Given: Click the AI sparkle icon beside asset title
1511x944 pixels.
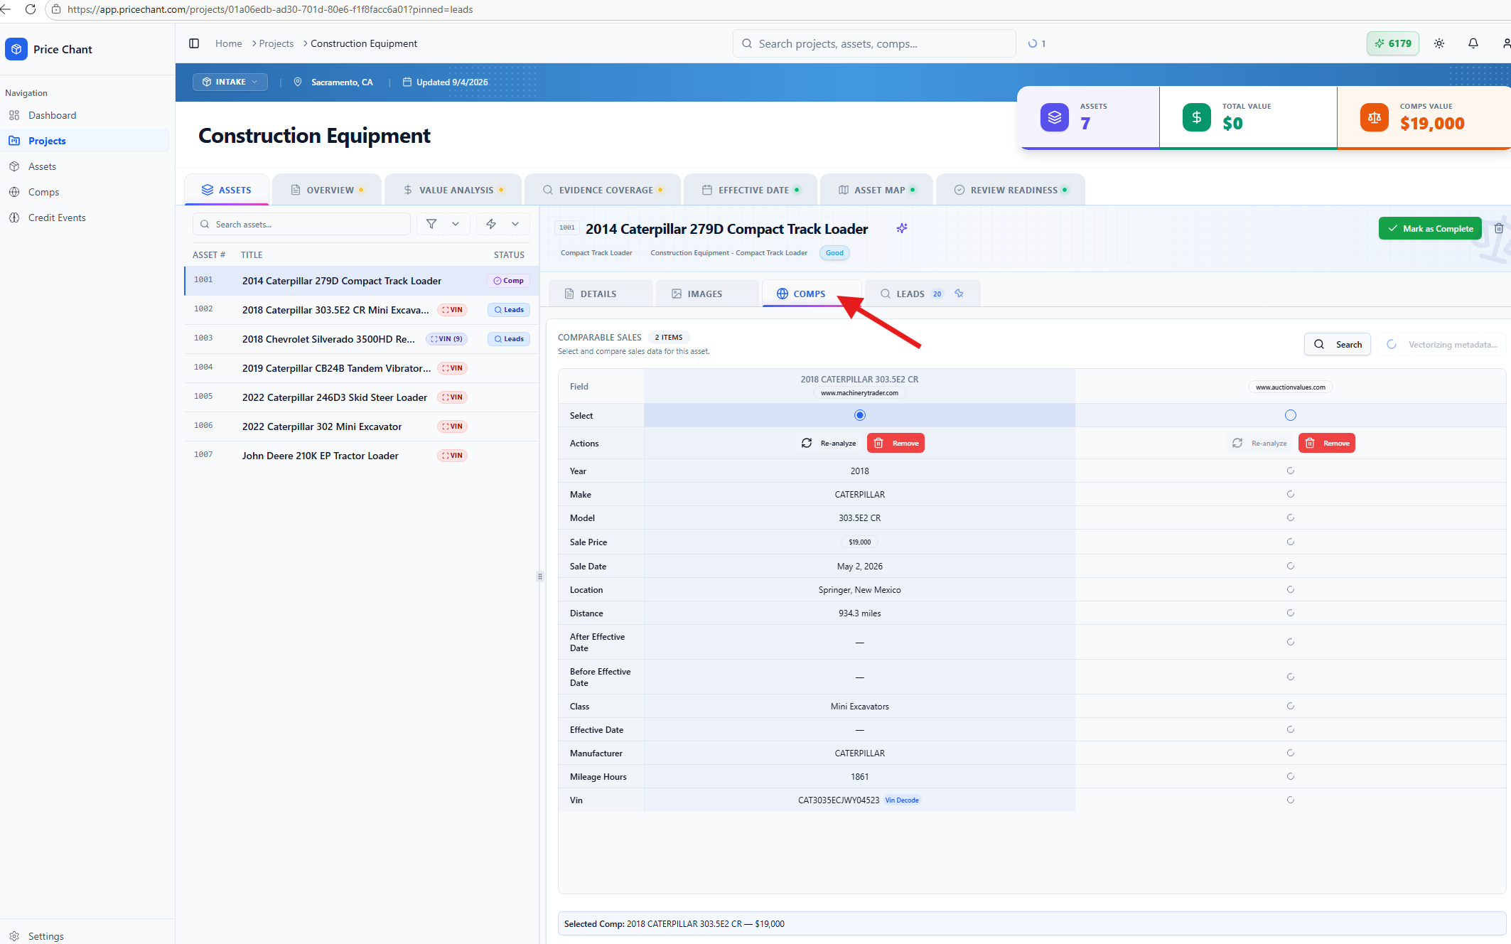Looking at the screenshot, I should pyautogui.click(x=902, y=228).
